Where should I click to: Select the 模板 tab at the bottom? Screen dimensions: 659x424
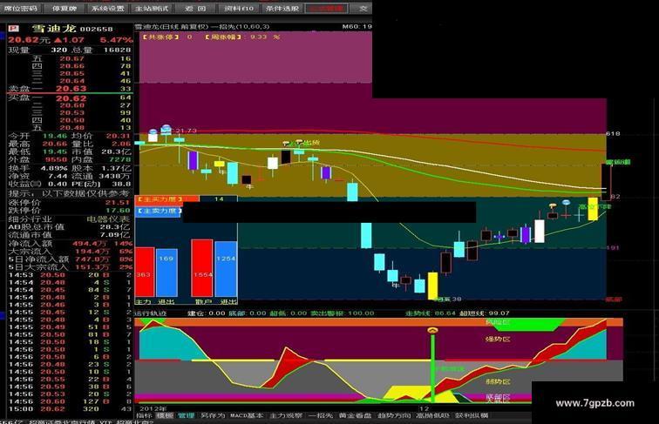point(165,415)
